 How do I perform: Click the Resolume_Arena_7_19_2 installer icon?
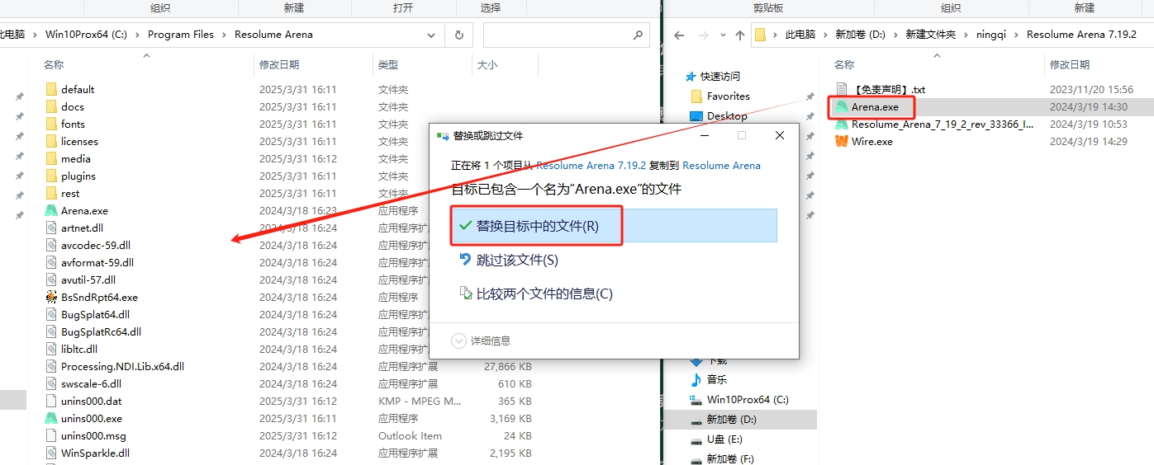click(841, 124)
